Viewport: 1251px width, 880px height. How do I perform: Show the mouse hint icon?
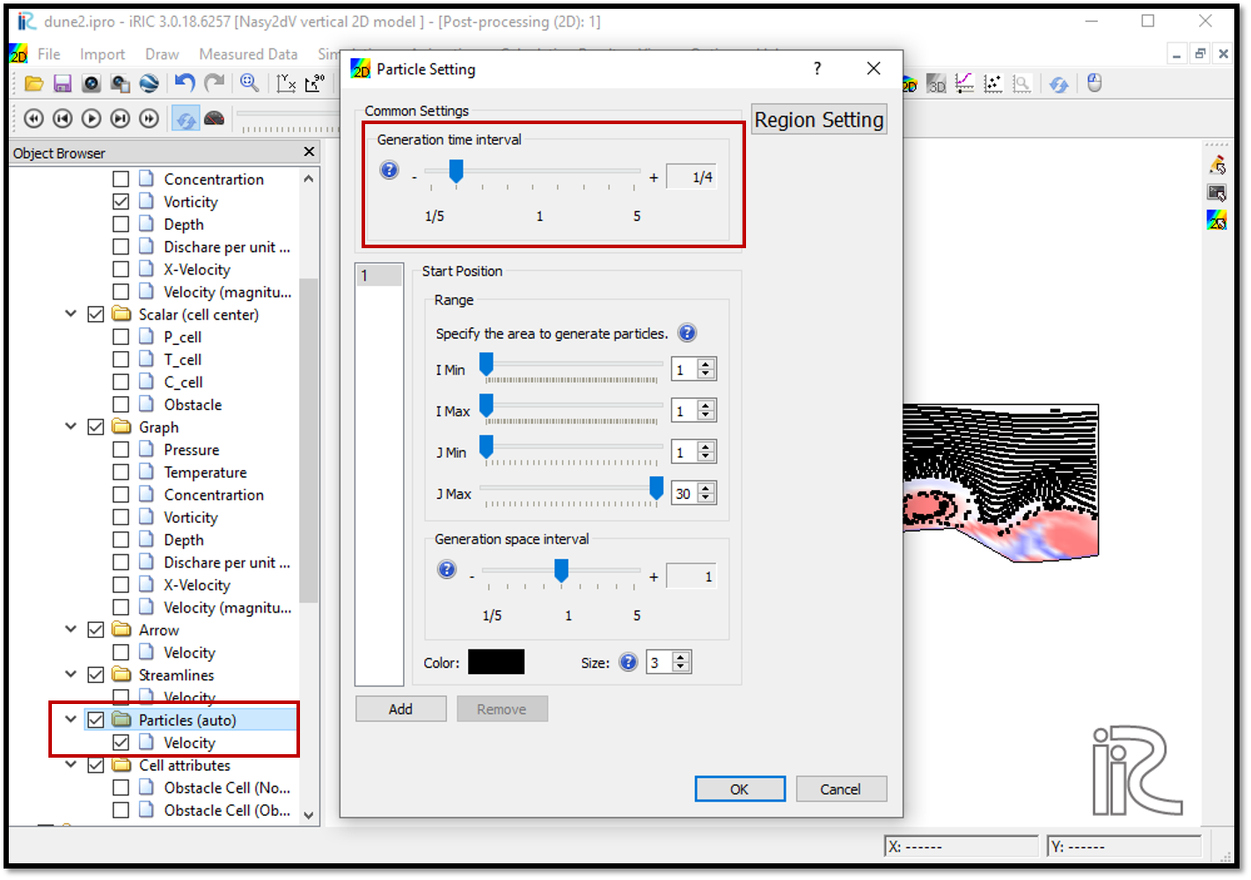click(x=1094, y=84)
